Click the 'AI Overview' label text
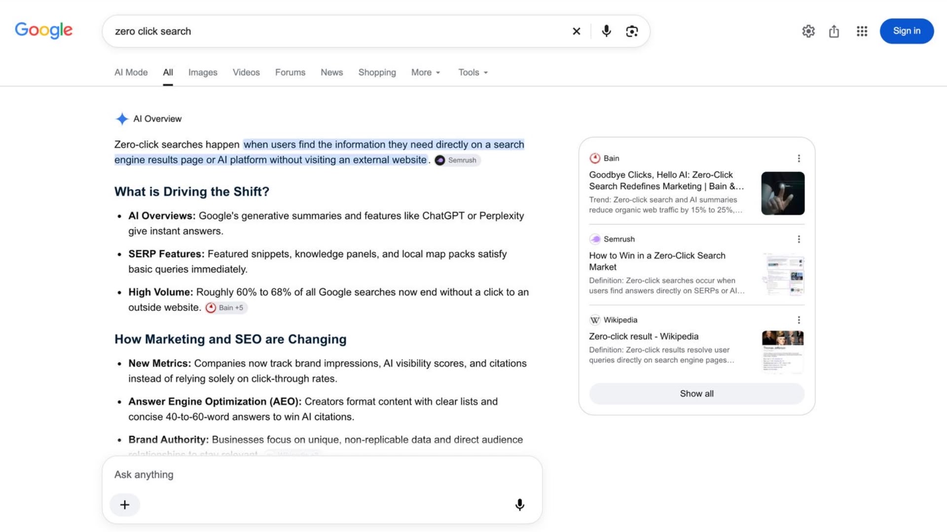This screenshot has height=532, width=947. coord(157,119)
